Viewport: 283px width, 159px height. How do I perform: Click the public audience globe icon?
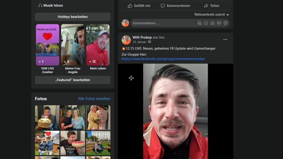[149, 42]
